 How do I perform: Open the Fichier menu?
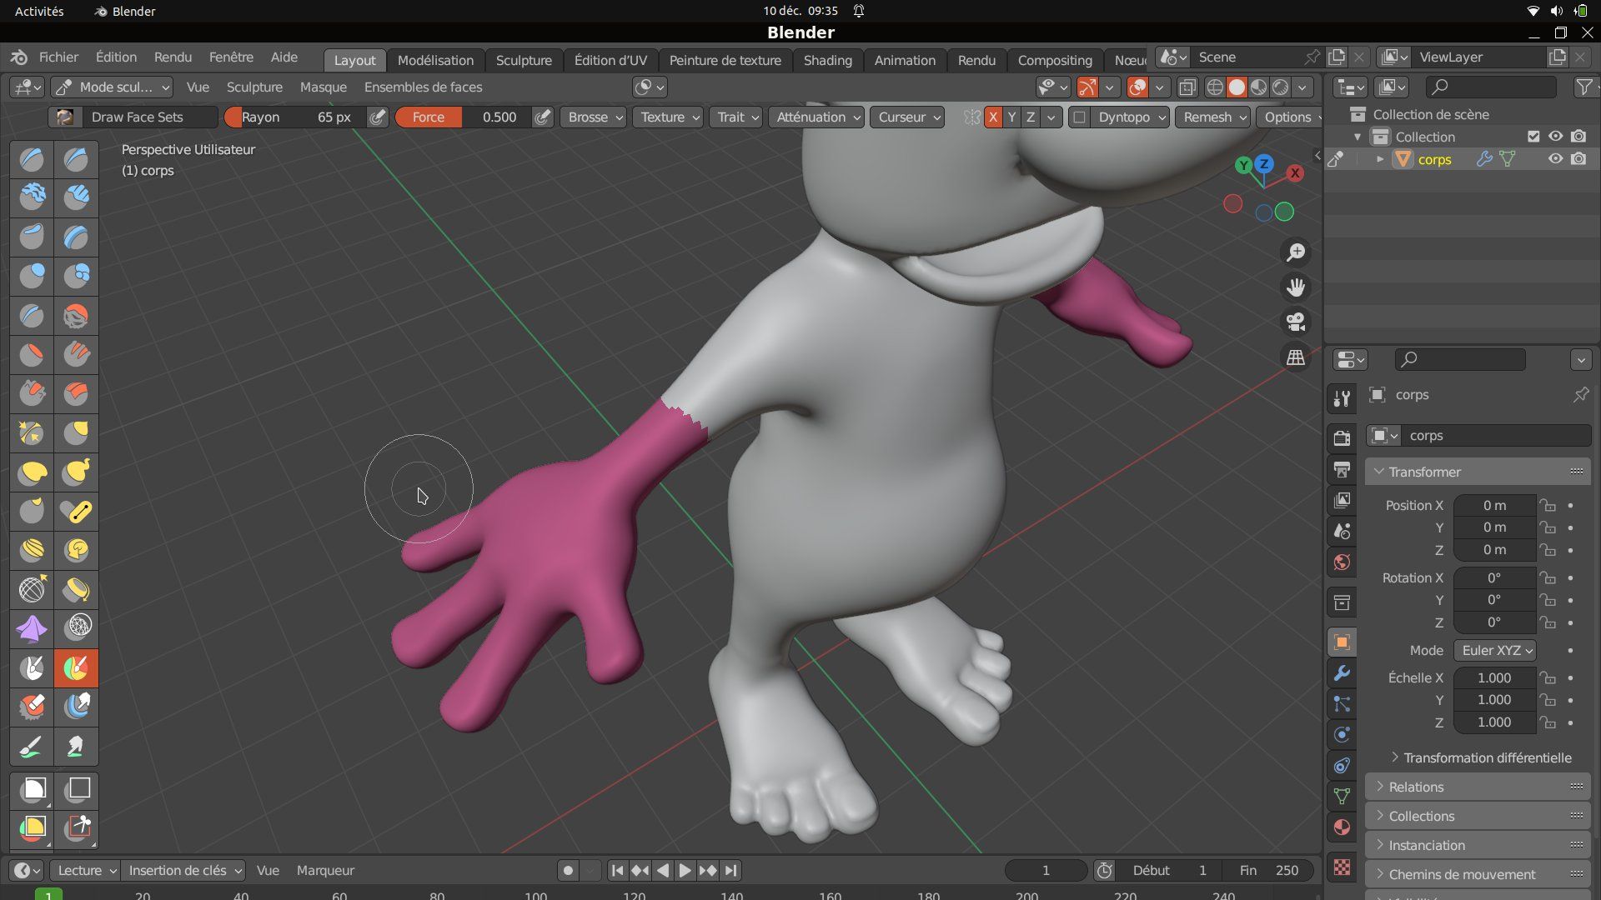coord(58,57)
